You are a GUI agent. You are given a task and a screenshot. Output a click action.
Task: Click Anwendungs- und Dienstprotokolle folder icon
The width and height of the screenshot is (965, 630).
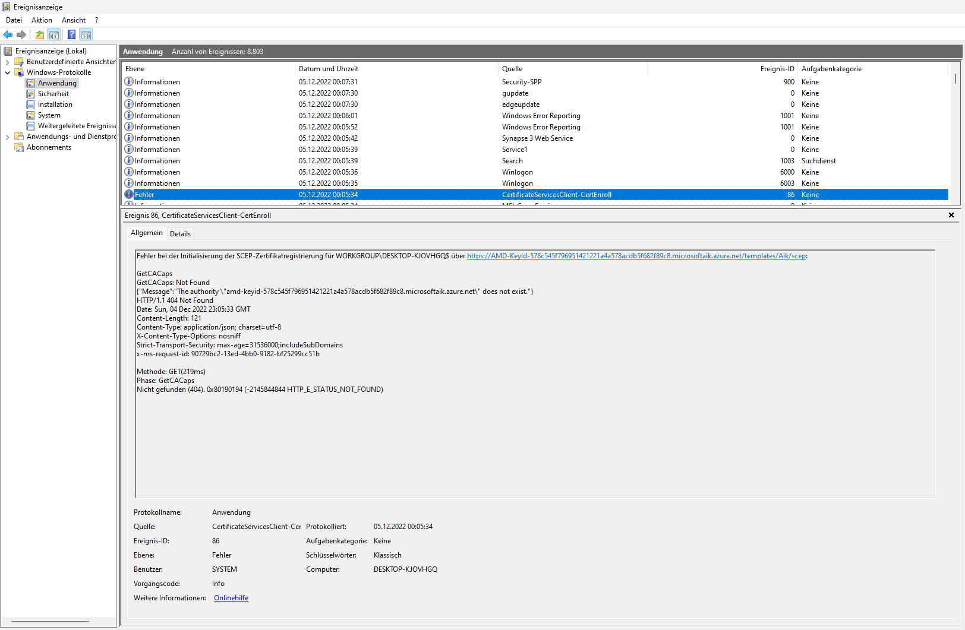[19, 137]
